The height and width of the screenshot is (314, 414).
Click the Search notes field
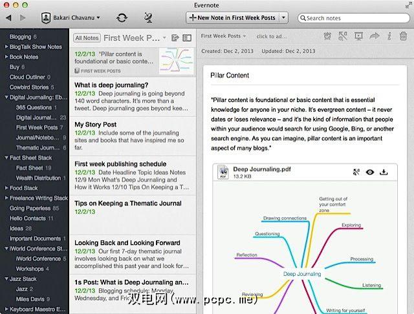(354, 18)
